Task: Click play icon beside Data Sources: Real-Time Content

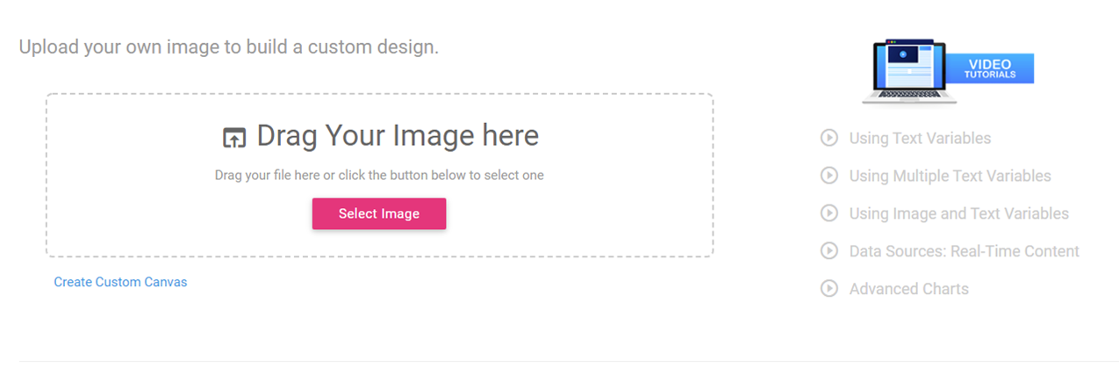Action: (x=828, y=251)
